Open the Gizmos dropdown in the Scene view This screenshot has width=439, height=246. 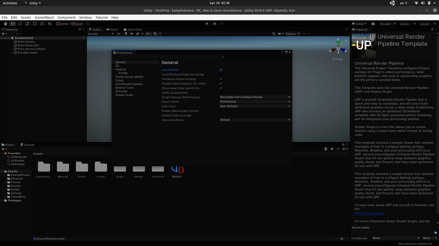point(291,33)
